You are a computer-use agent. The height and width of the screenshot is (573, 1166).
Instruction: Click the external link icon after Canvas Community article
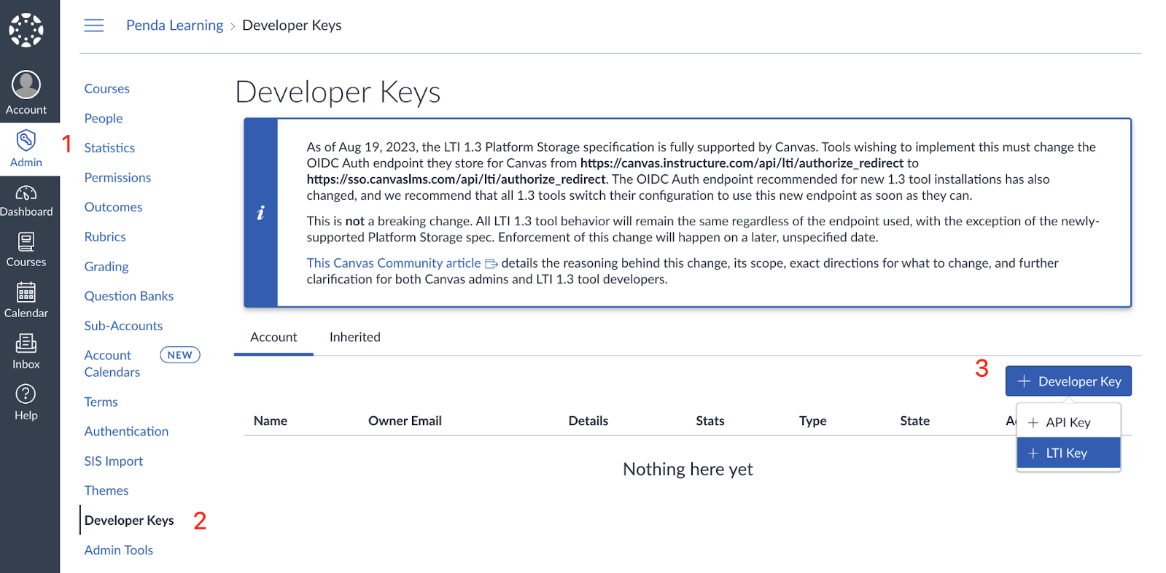[491, 264]
